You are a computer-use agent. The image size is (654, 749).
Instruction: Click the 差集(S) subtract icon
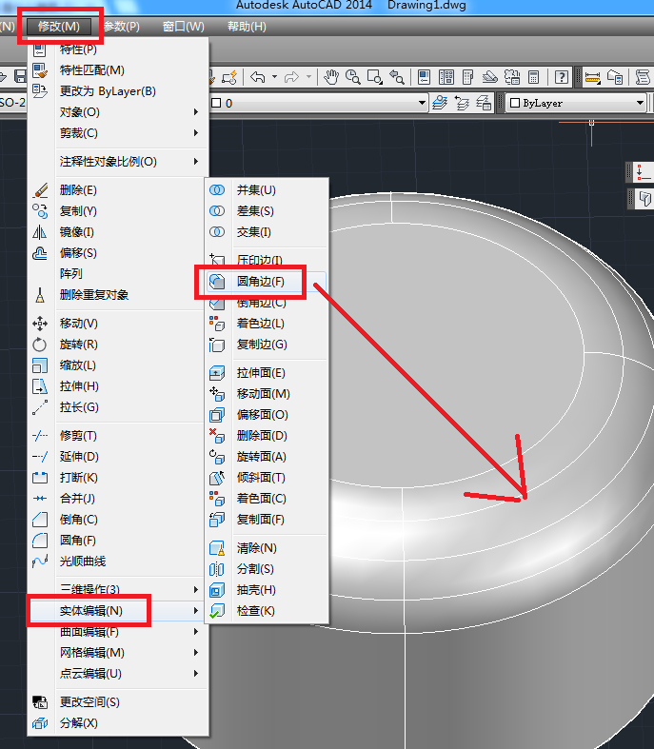[x=217, y=211]
